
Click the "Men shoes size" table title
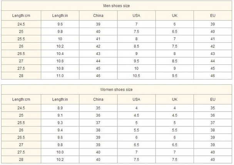117,6
